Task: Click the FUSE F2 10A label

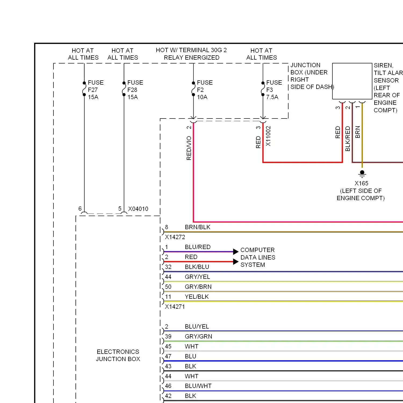Action: click(x=205, y=90)
